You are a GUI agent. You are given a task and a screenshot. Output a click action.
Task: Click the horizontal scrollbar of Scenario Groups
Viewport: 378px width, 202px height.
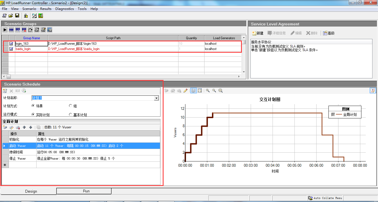122,76
